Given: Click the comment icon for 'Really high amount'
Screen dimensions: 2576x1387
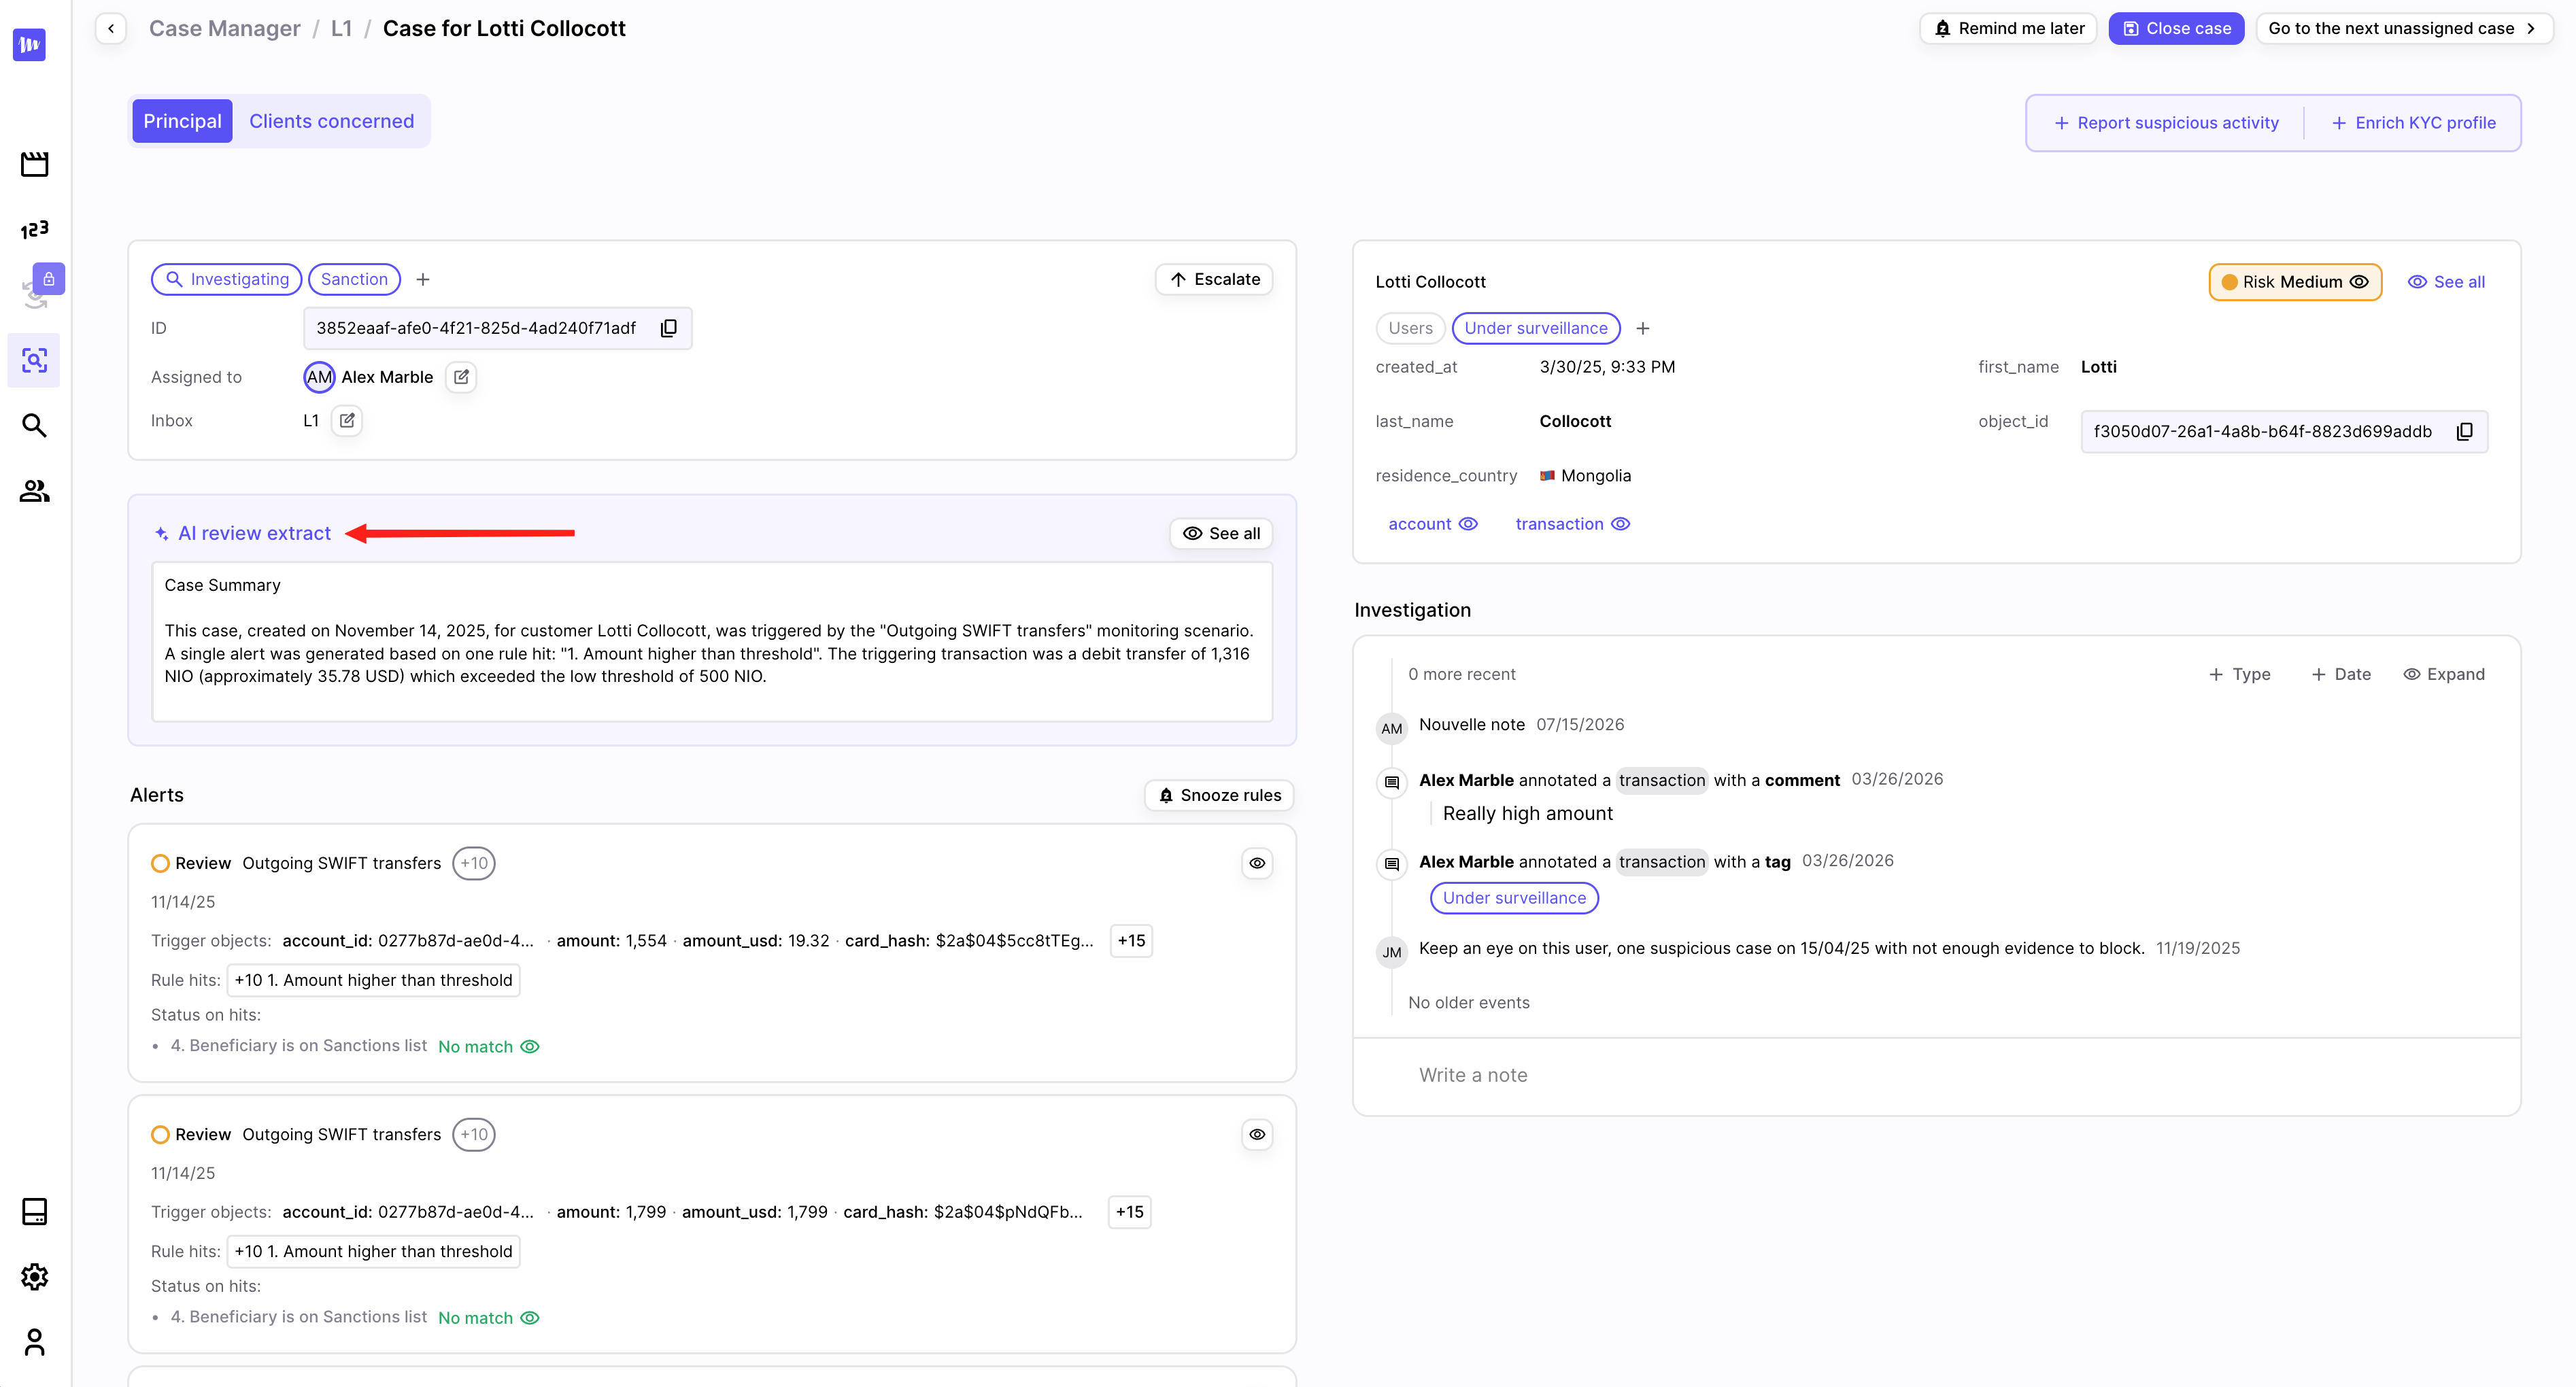Looking at the screenshot, I should coord(1392,782).
